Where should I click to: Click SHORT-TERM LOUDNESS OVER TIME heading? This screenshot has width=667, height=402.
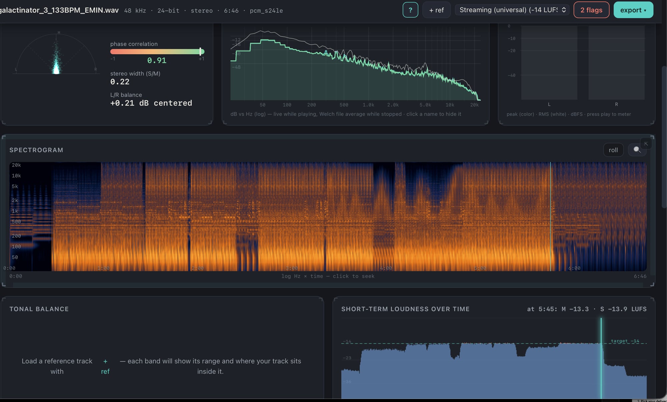(x=405, y=309)
